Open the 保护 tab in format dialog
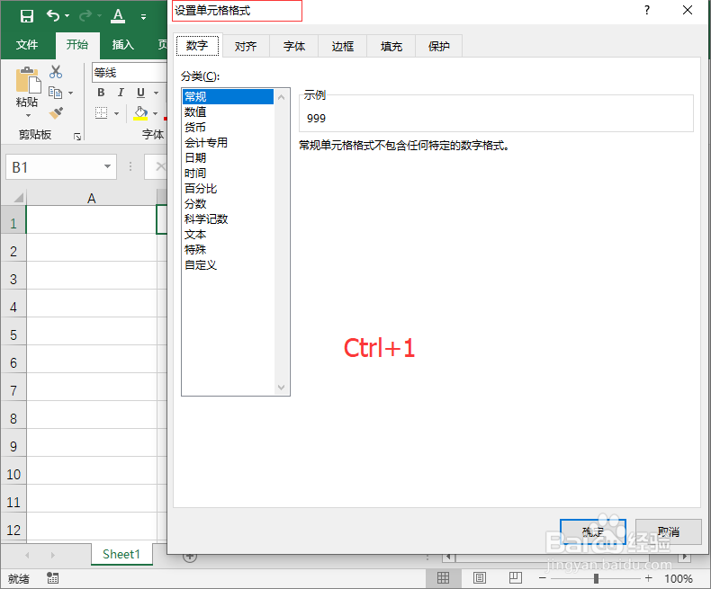Viewport: 711px width, 589px height. (439, 46)
